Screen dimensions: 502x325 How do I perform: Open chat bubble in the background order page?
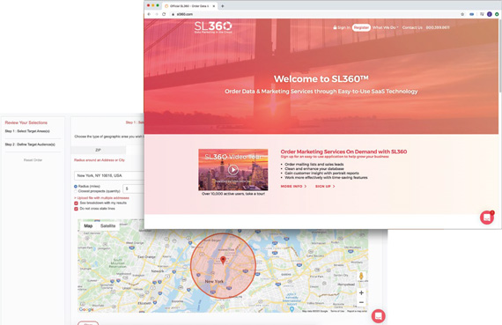coord(379,316)
